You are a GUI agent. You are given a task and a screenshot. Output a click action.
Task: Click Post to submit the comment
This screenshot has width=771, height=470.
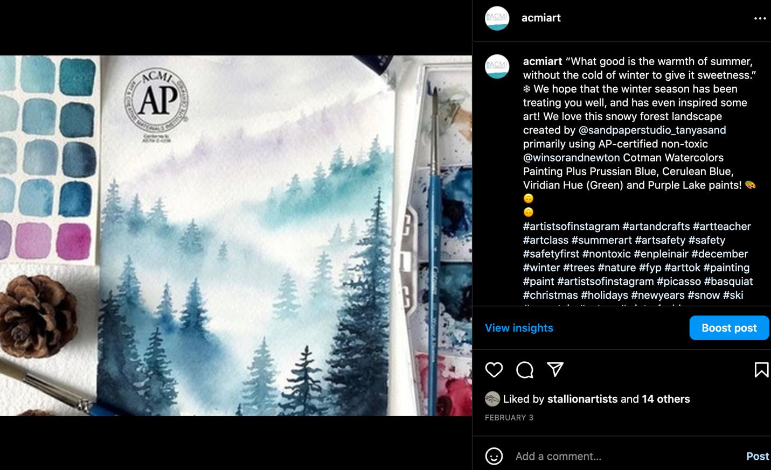(x=757, y=457)
